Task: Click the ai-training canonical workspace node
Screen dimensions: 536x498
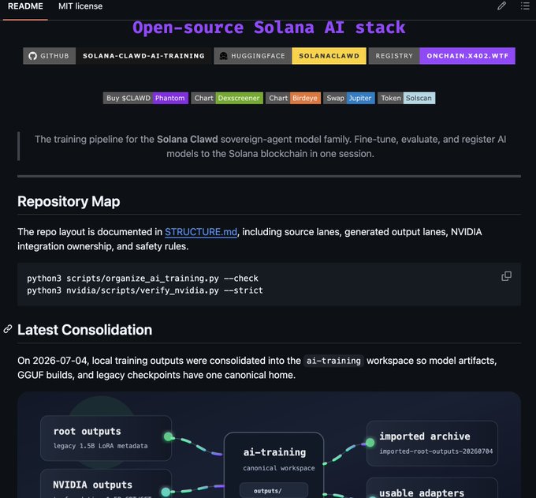Action: point(274,464)
